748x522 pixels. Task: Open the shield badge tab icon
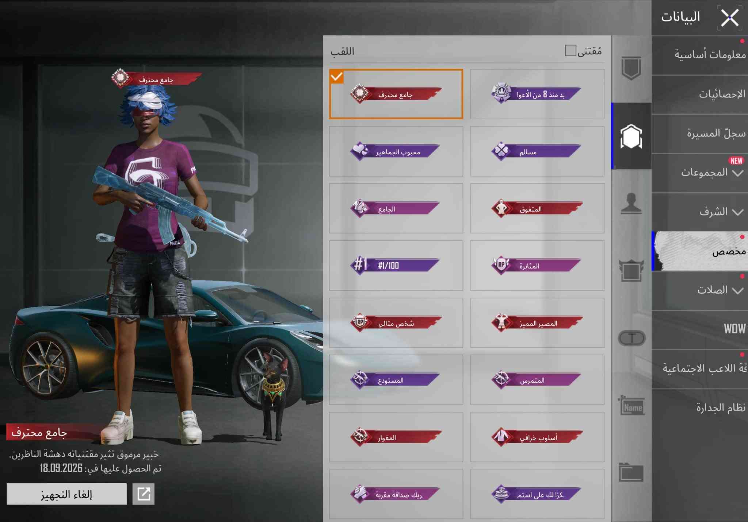(631, 68)
